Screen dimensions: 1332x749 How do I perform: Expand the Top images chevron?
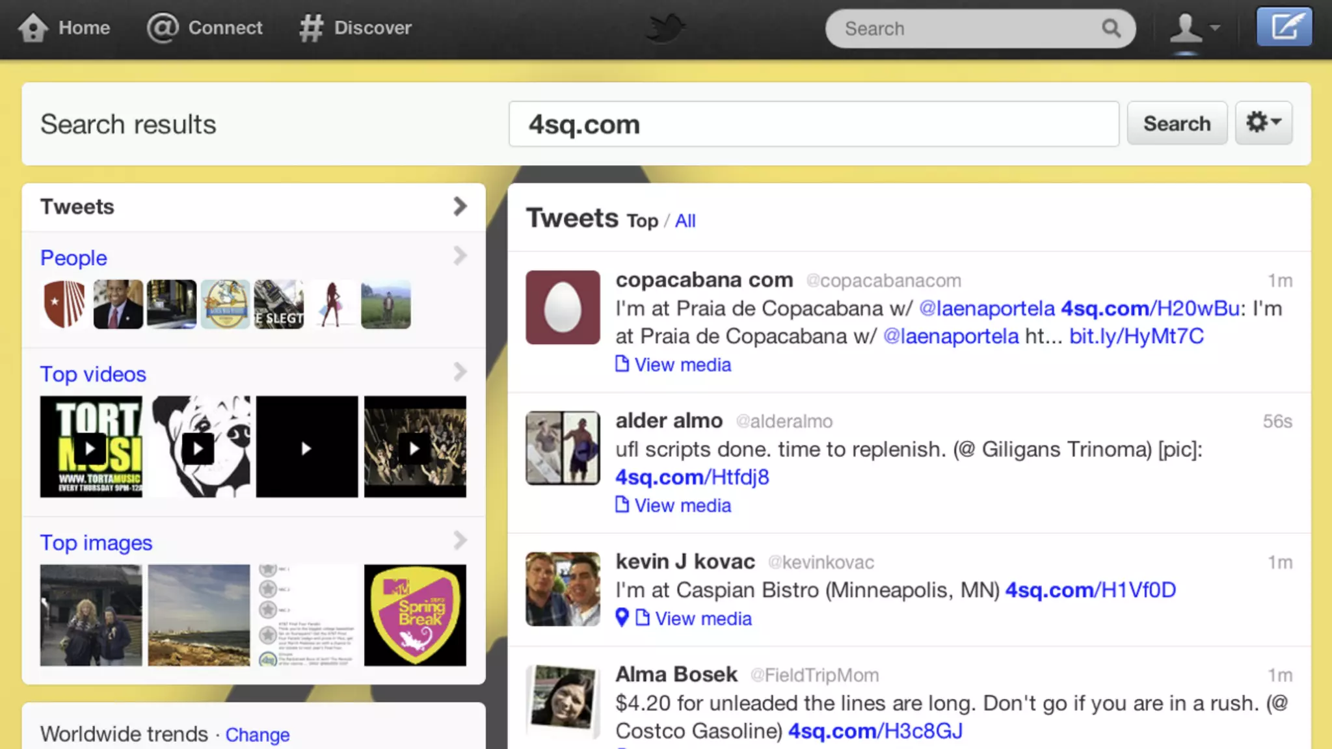(x=460, y=540)
